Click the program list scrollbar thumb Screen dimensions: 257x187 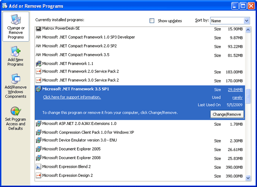click(x=248, y=96)
